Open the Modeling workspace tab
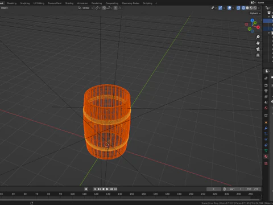Viewport: 273px width, 205px height. click(x=12, y=3)
